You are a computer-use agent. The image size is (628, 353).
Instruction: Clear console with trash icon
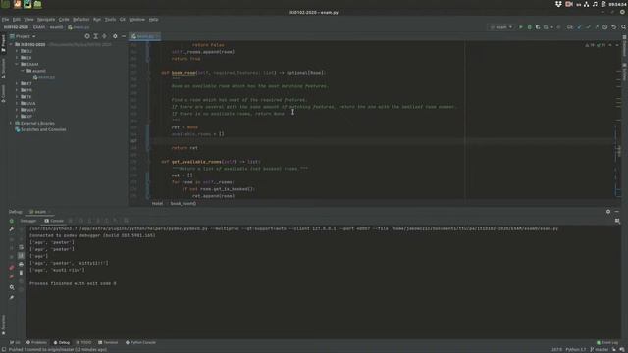[x=21, y=273]
